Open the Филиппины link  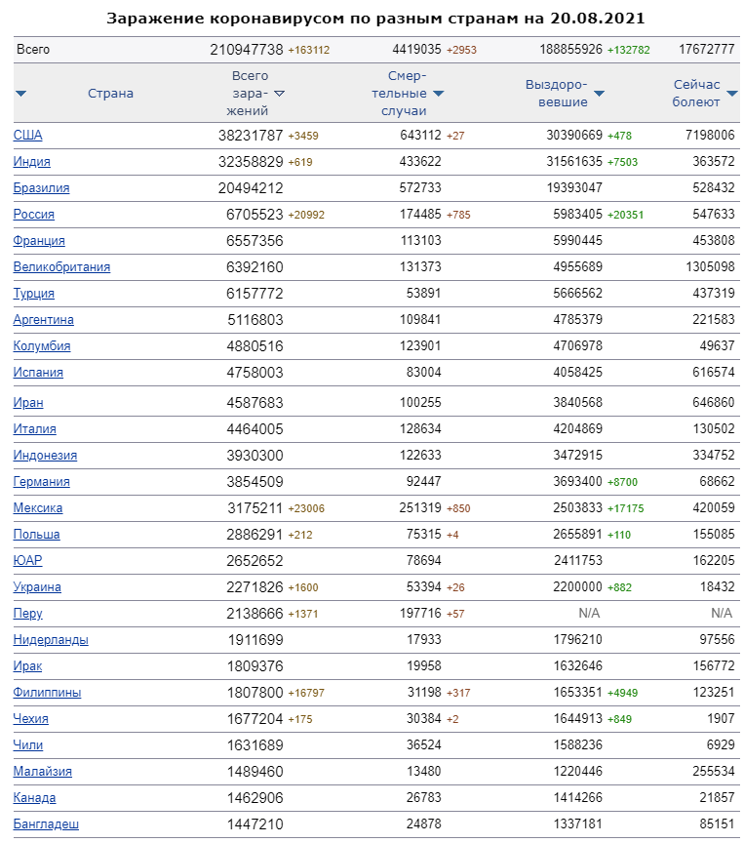pyautogui.click(x=48, y=693)
